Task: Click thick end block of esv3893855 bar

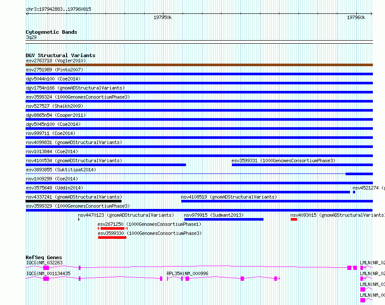Action: 359,174
